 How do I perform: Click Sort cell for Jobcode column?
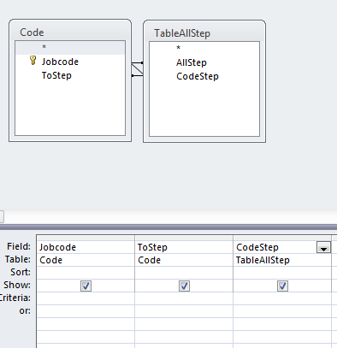(x=86, y=273)
